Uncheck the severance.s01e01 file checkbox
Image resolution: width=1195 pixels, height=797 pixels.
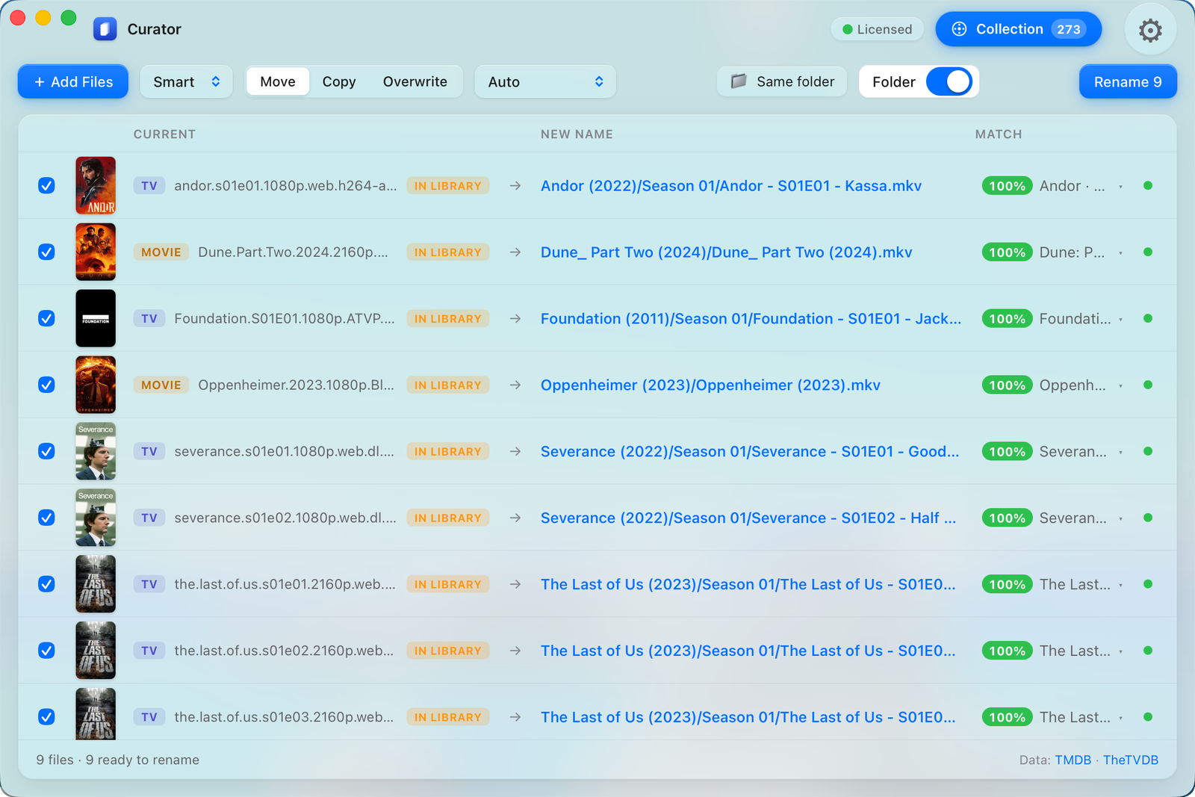(46, 451)
